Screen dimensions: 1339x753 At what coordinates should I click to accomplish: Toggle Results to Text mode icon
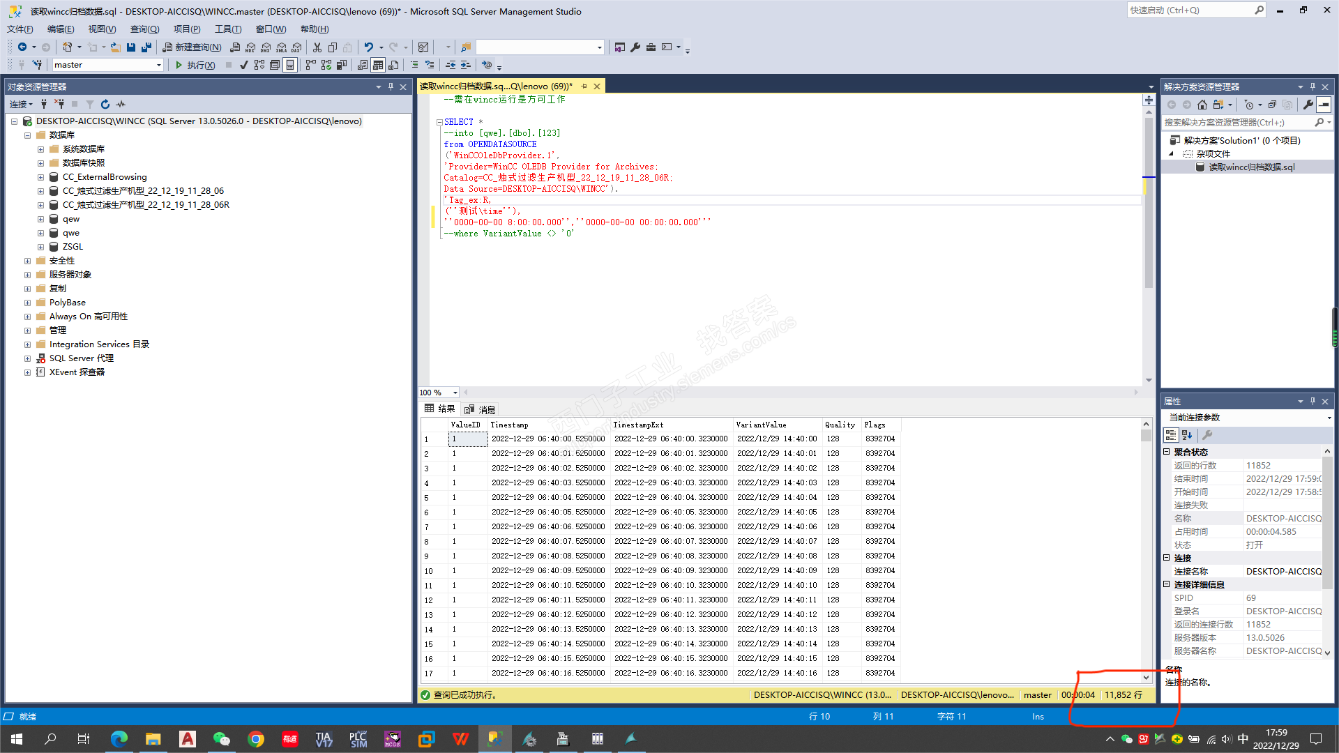pos(363,65)
